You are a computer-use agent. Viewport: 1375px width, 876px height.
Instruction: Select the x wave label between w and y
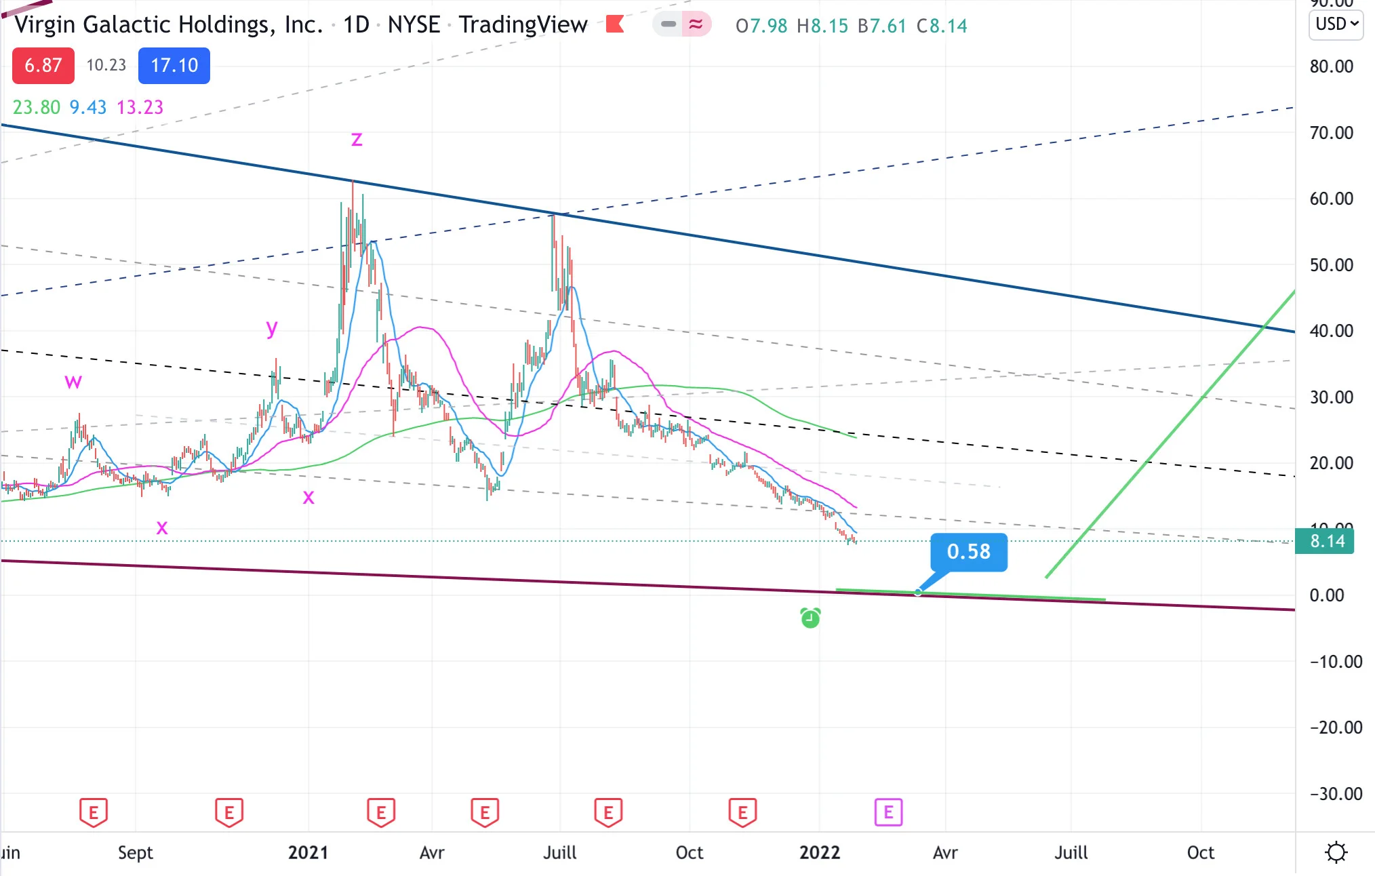(162, 527)
